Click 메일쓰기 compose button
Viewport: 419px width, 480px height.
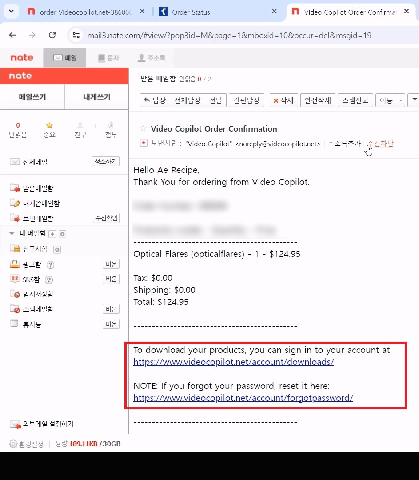tap(32, 97)
